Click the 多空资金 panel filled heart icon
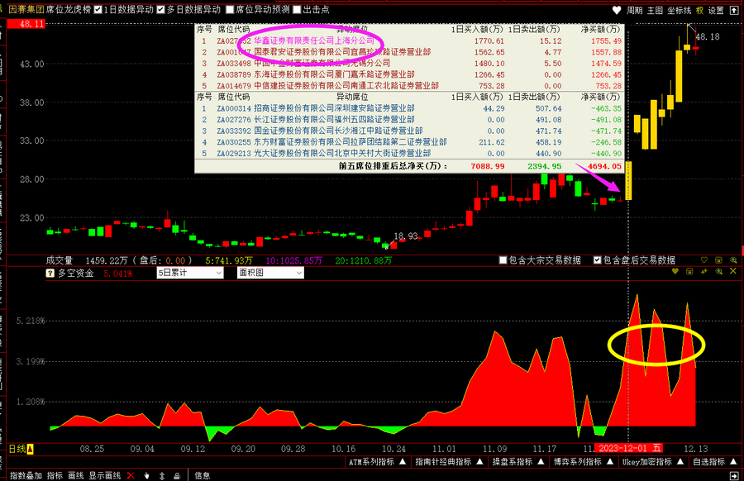This screenshot has width=744, height=481. (675, 271)
